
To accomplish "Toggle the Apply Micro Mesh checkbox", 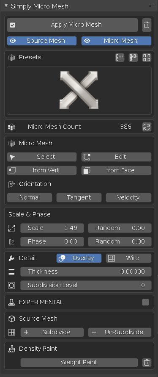I will (x=13, y=25).
